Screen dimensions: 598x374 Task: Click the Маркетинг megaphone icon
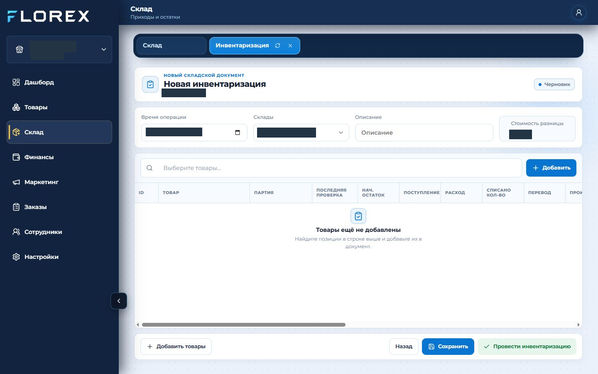16,182
